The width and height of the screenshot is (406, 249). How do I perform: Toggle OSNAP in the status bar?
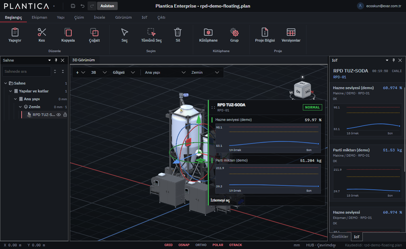point(184,245)
